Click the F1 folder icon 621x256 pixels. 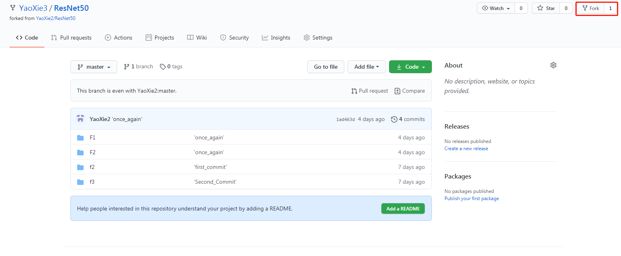[x=80, y=137]
